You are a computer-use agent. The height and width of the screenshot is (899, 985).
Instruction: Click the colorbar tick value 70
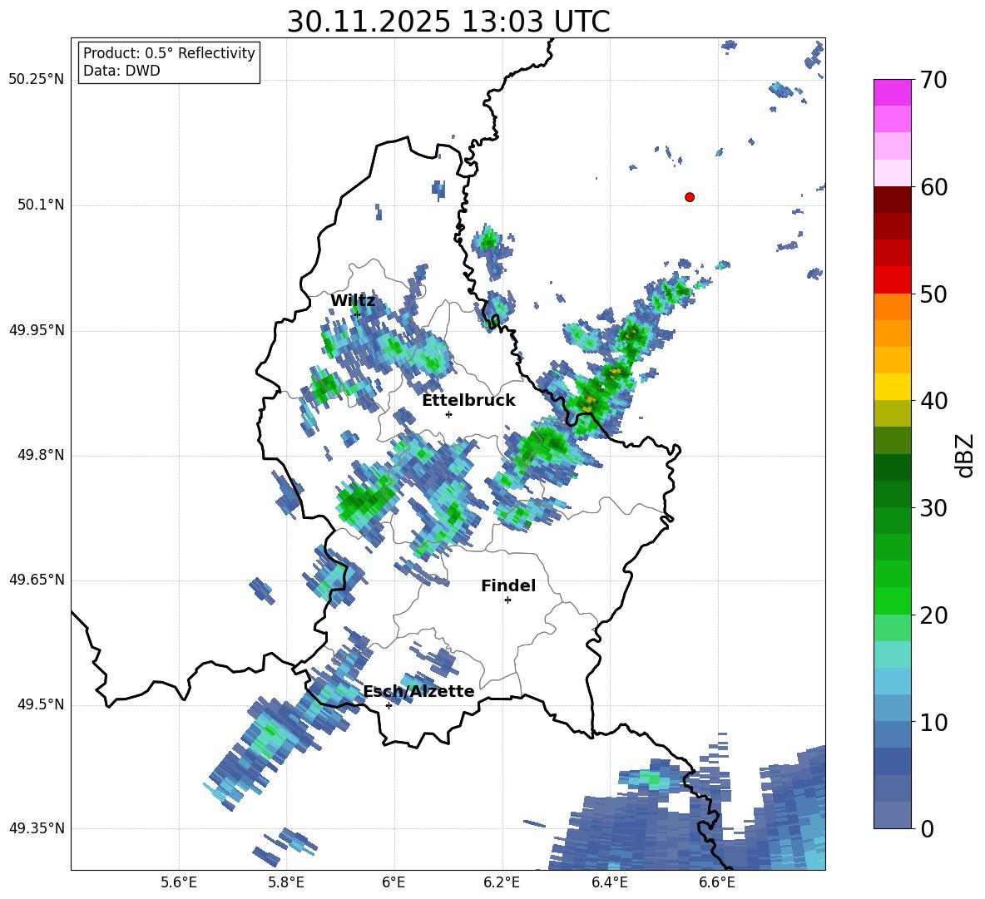[934, 81]
